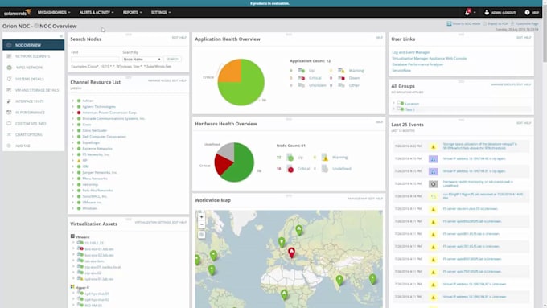
Task: Expand the Adtran node group
Action: (x=73, y=101)
